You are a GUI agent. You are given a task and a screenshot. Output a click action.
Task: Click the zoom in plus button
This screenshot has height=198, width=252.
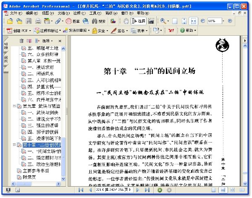pos(230,21)
